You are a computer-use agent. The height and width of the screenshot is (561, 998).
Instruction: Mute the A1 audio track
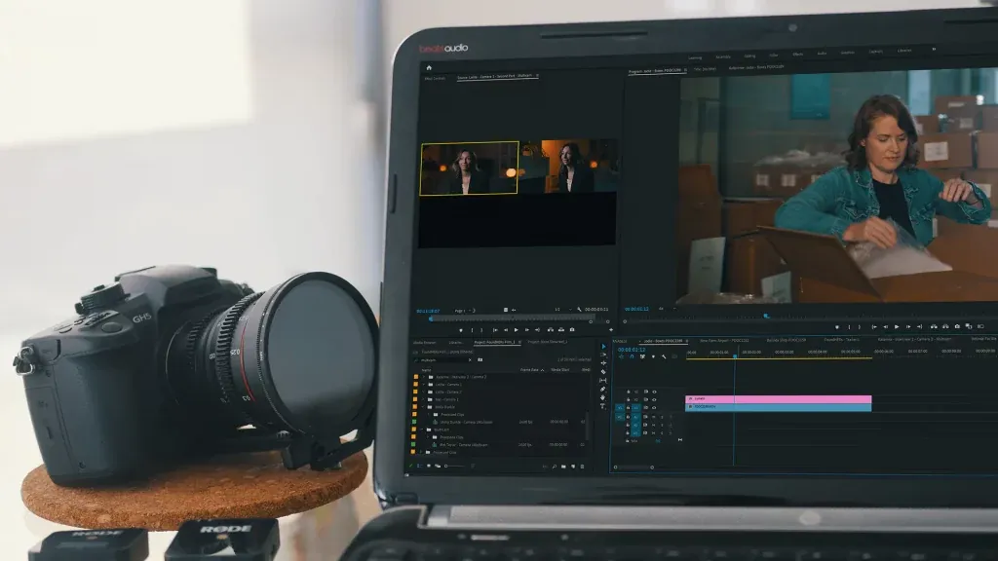[654, 417]
